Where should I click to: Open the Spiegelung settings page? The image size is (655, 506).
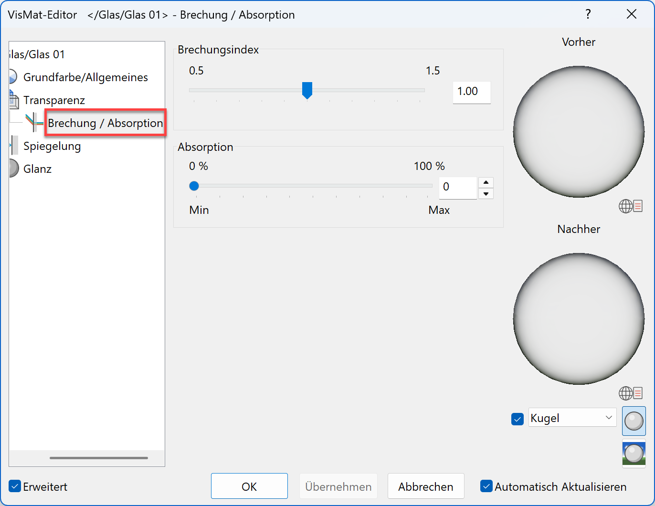(52, 146)
